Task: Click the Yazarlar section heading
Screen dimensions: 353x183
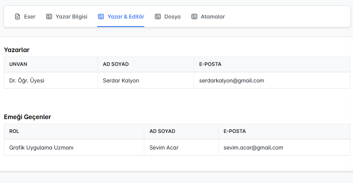Action: tap(17, 50)
